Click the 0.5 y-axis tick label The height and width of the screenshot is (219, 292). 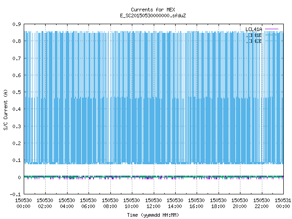[16, 92]
